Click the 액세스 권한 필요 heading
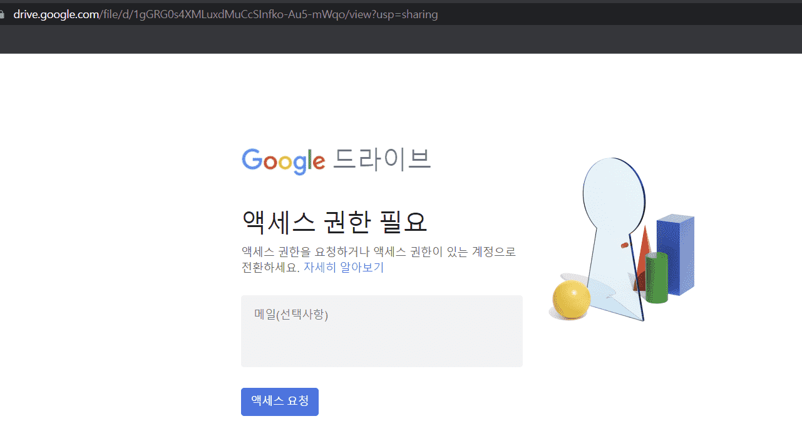 click(334, 222)
